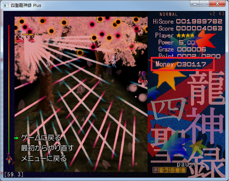Click the 吸 status indicator icon
Screen dimensions: 229x181
point(161,170)
